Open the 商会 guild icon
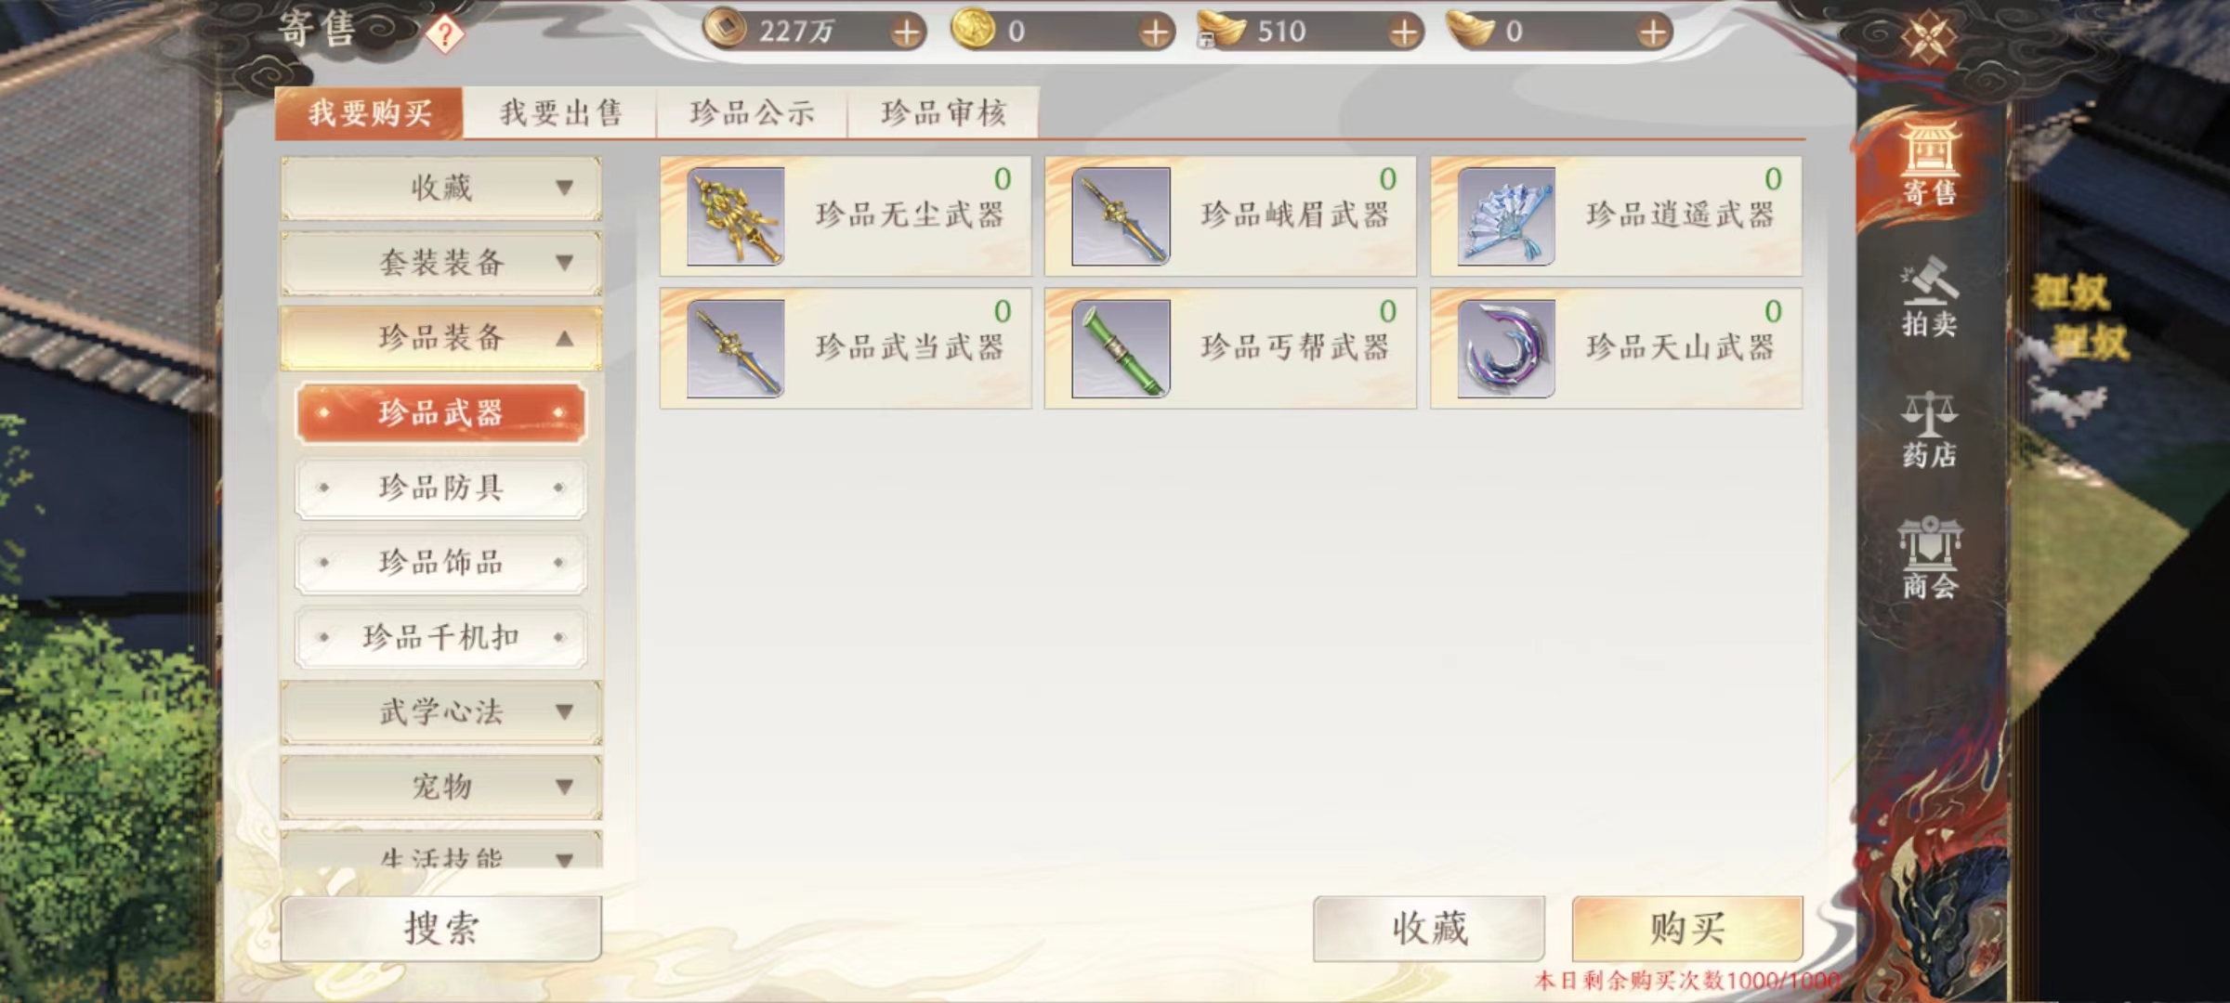The image size is (2230, 1003). (1929, 559)
